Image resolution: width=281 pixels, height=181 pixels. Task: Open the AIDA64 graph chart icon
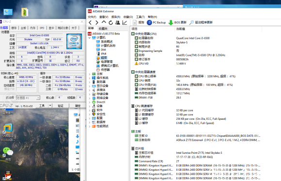125,22
